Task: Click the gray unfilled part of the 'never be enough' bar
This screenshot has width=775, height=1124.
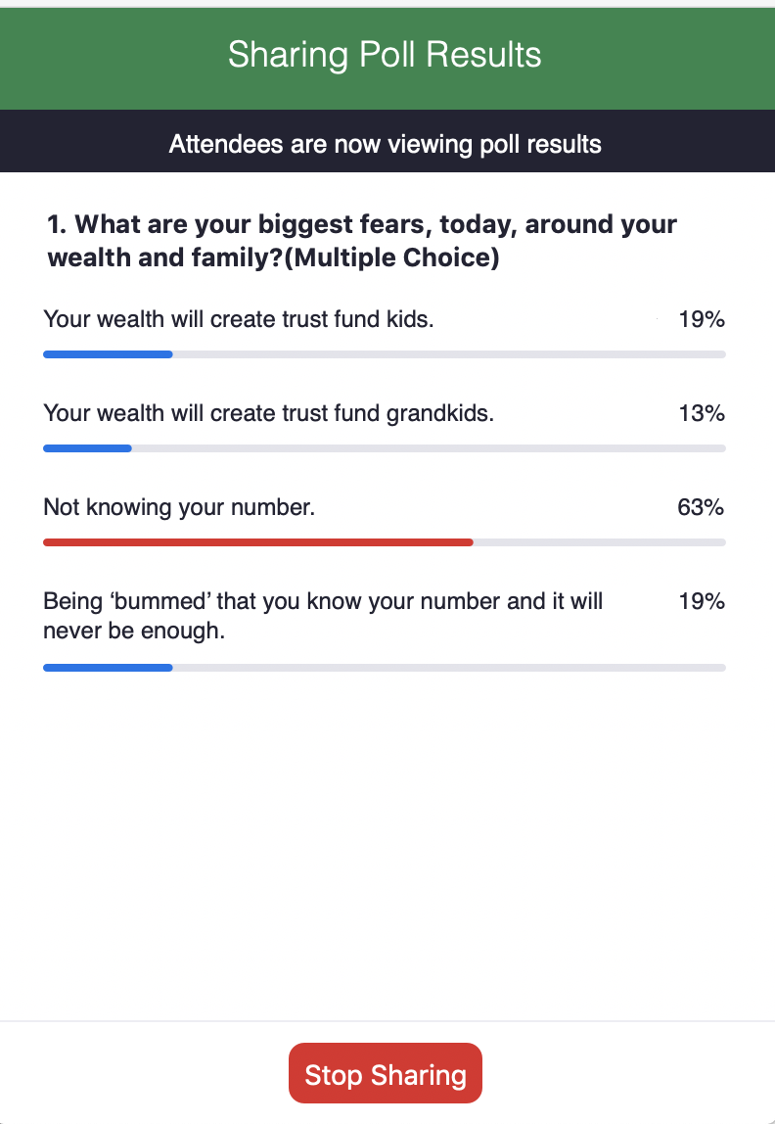Action: (448, 668)
